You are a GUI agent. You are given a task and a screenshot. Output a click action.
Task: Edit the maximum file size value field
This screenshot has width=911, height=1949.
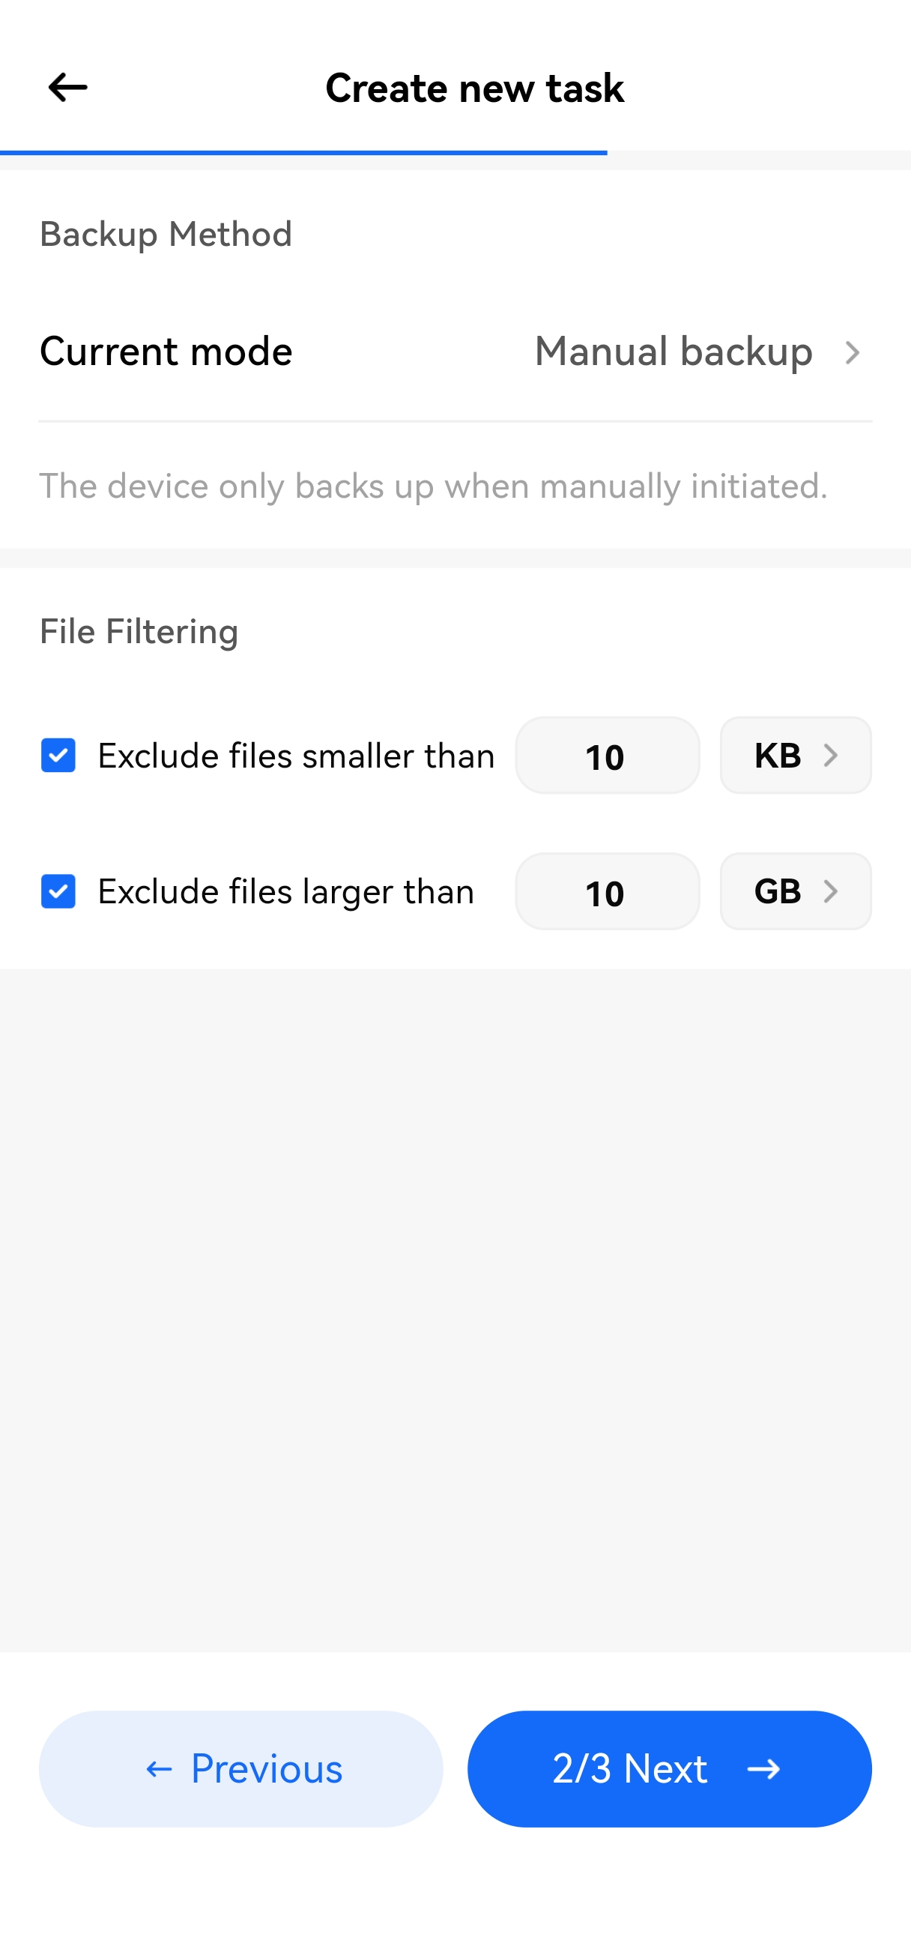(607, 891)
